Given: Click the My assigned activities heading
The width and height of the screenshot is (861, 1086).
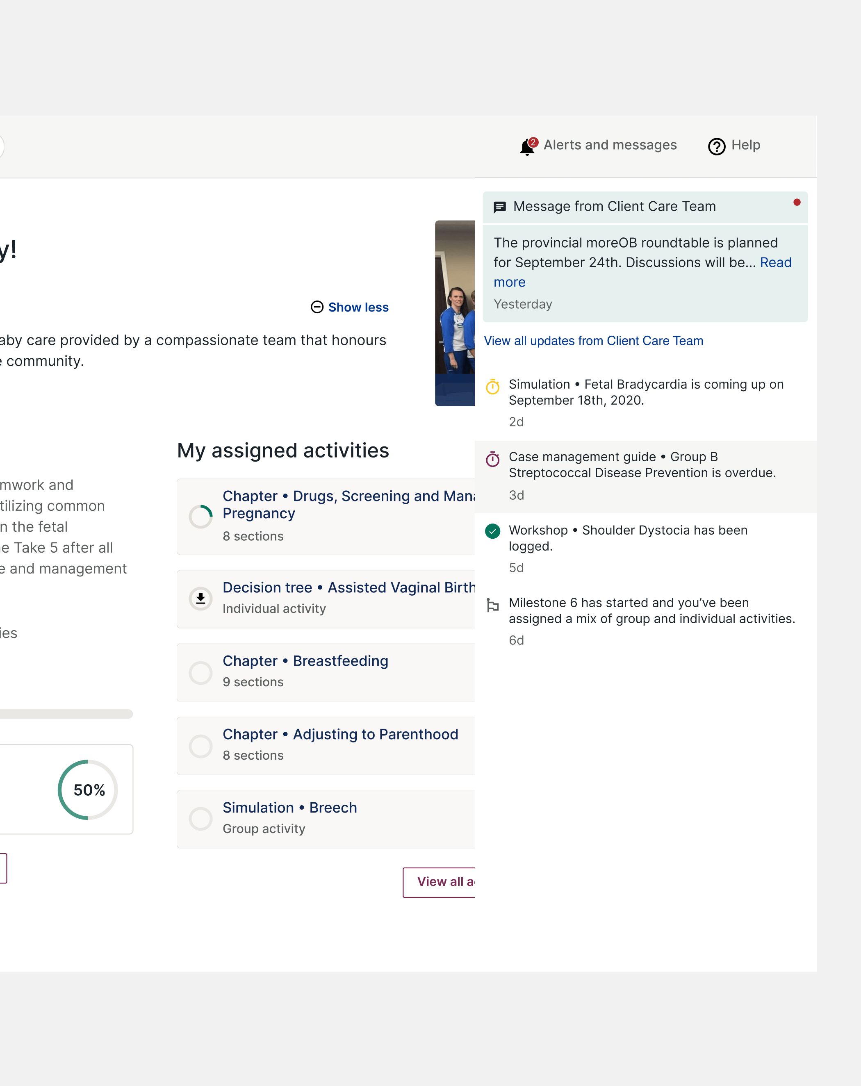Looking at the screenshot, I should tap(282, 450).
